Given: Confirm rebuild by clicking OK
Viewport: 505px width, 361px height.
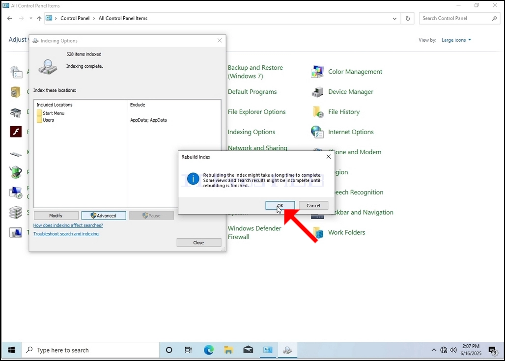Looking at the screenshot, I should (280, 205).
